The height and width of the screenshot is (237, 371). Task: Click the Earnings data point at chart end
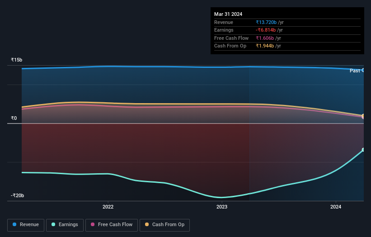pos(363,150)
